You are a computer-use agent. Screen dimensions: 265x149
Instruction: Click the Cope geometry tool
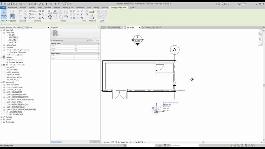(x=32, y=11)
